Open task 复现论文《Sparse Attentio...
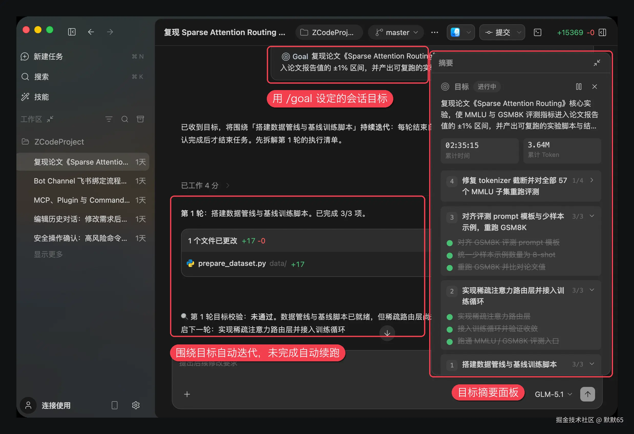Screen dimensions: 634x434 point(83,162)
